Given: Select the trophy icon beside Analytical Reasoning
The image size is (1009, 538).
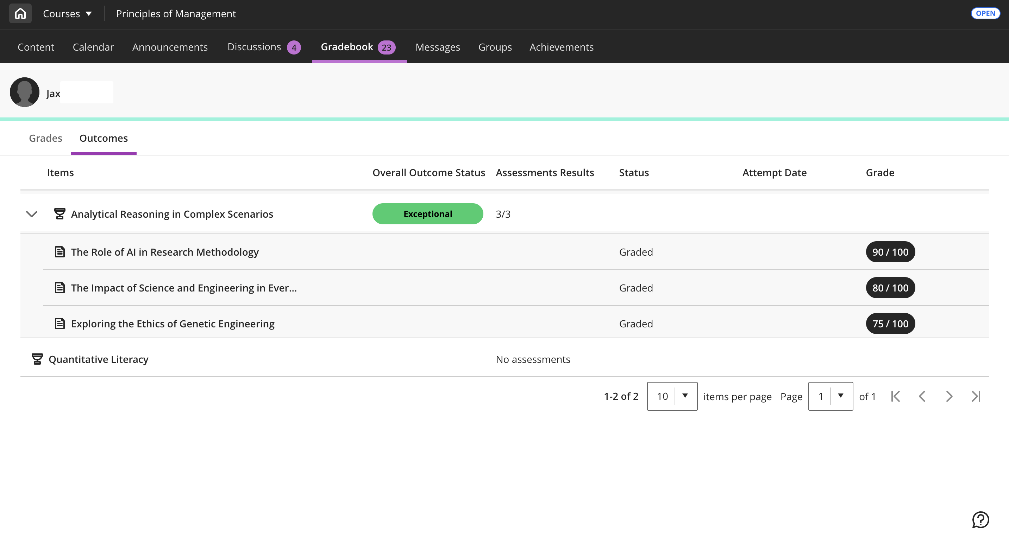Looking at the screenshot, I should [x=59, y=214].
